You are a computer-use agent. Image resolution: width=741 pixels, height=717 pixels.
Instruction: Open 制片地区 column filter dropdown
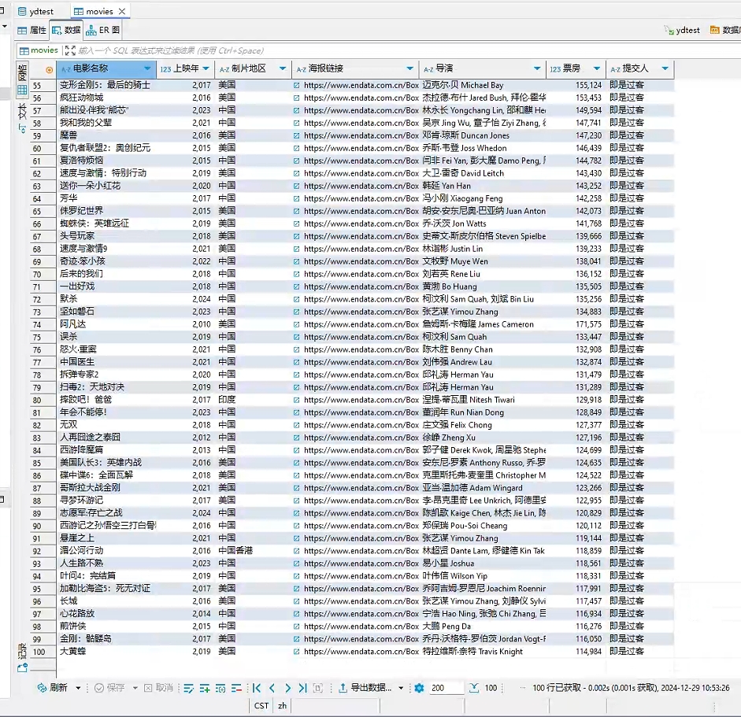pos(283,69)
